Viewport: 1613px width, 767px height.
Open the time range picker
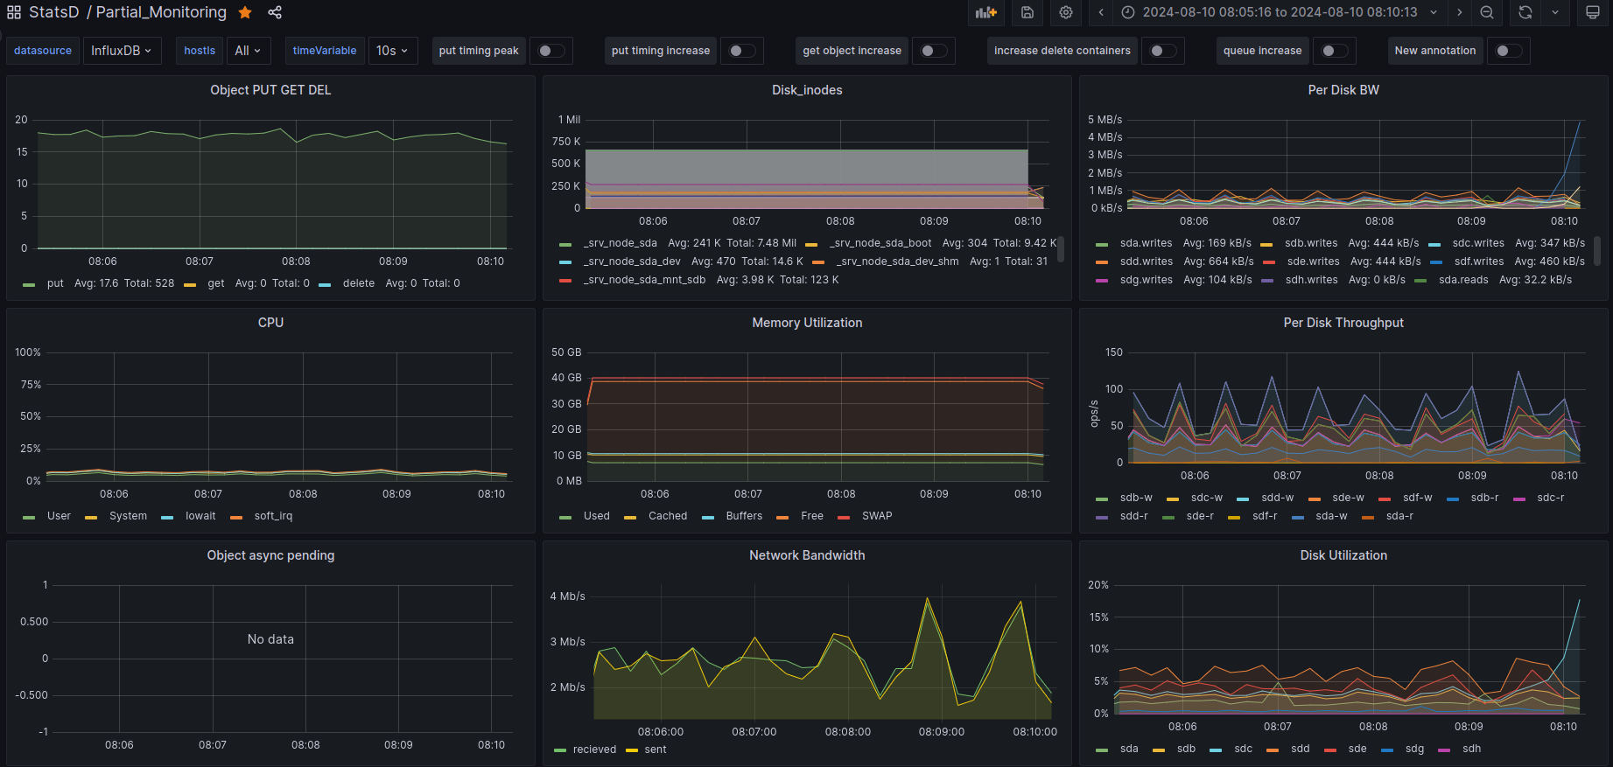click(1280, 12)
